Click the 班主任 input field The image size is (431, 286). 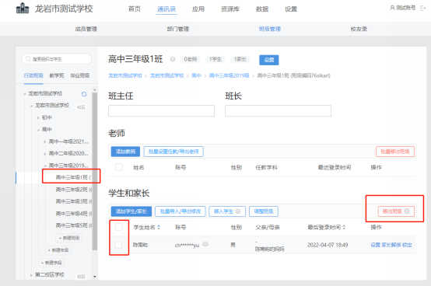coord(161,111)
